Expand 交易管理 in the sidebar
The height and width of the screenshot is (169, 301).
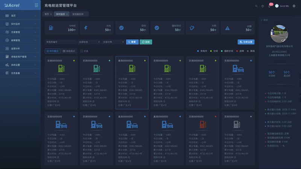coord(20,32)
